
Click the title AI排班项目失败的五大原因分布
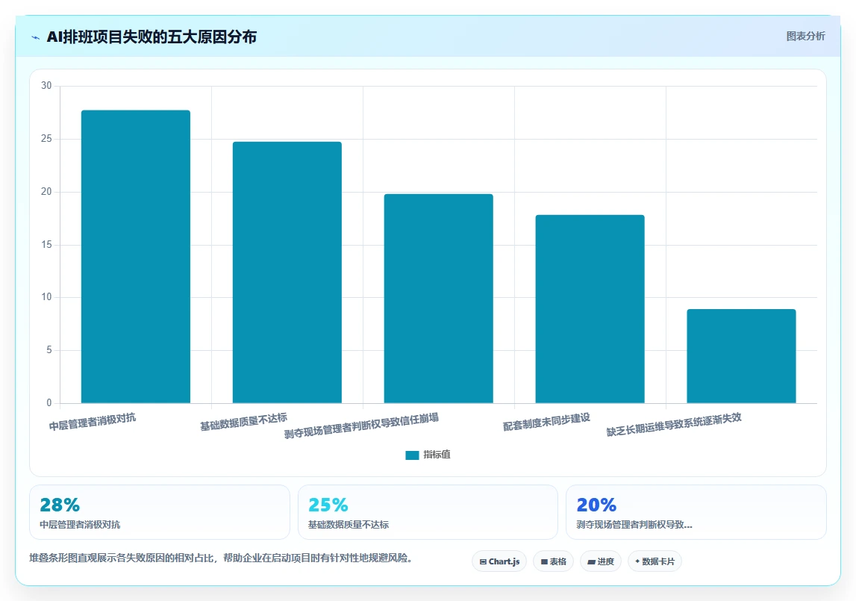(x=151, y=37)
